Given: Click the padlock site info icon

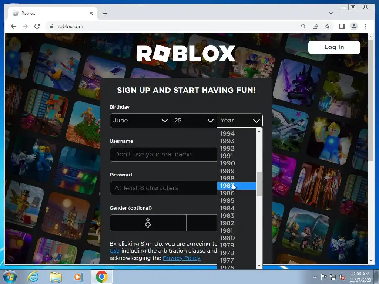Looking at the screenshot, I should tap(52, 26).
